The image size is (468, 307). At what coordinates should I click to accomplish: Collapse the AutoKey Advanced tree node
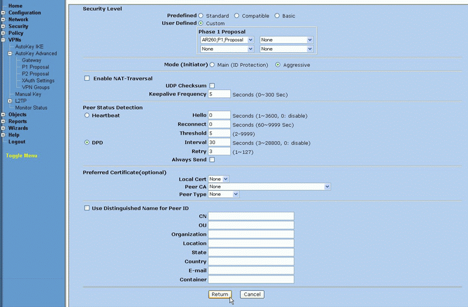(x=10, y=54)
